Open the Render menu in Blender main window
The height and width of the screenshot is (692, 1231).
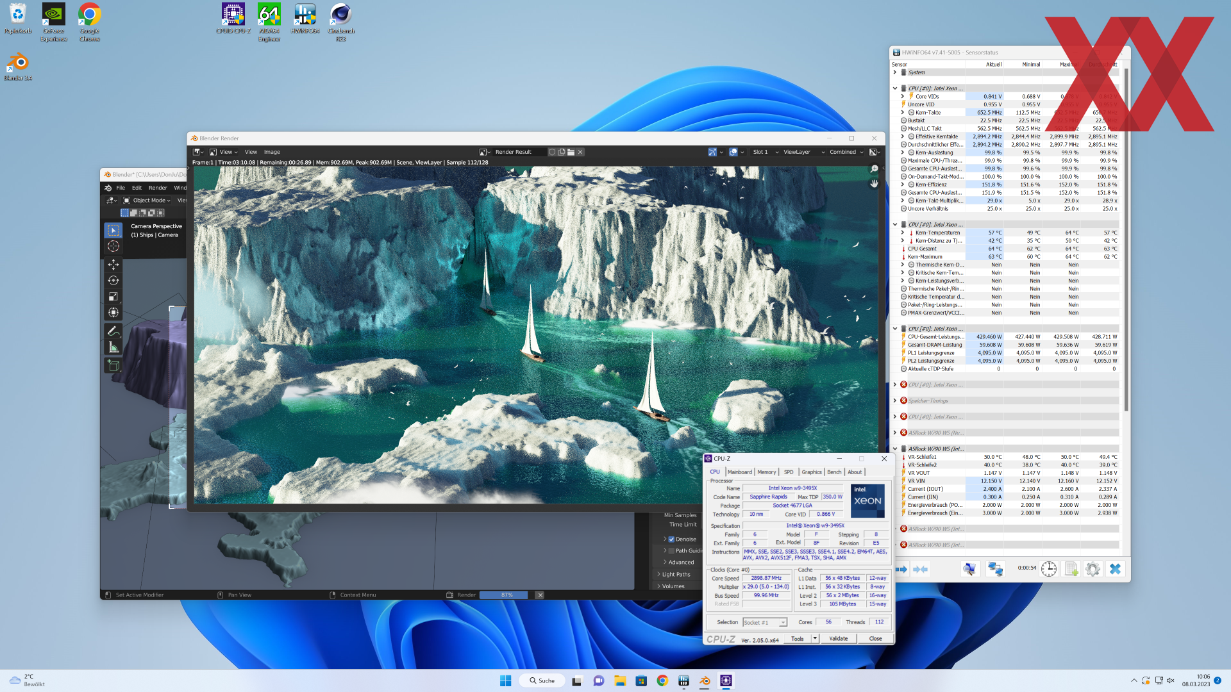pos(158,188)
